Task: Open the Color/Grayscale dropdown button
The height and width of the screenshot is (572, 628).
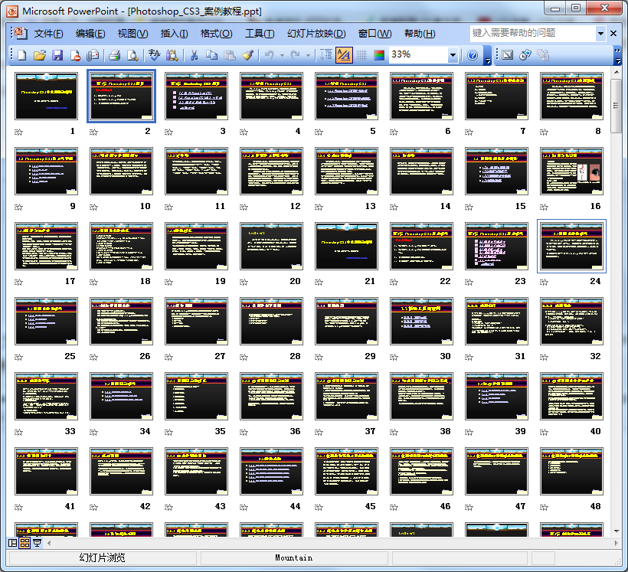Action: 379,55
